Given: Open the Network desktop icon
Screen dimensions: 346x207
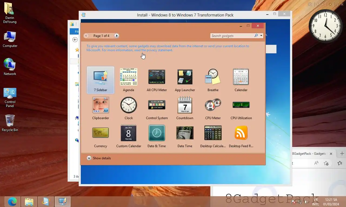Looking at the screenshot, I should coord(10,67).
